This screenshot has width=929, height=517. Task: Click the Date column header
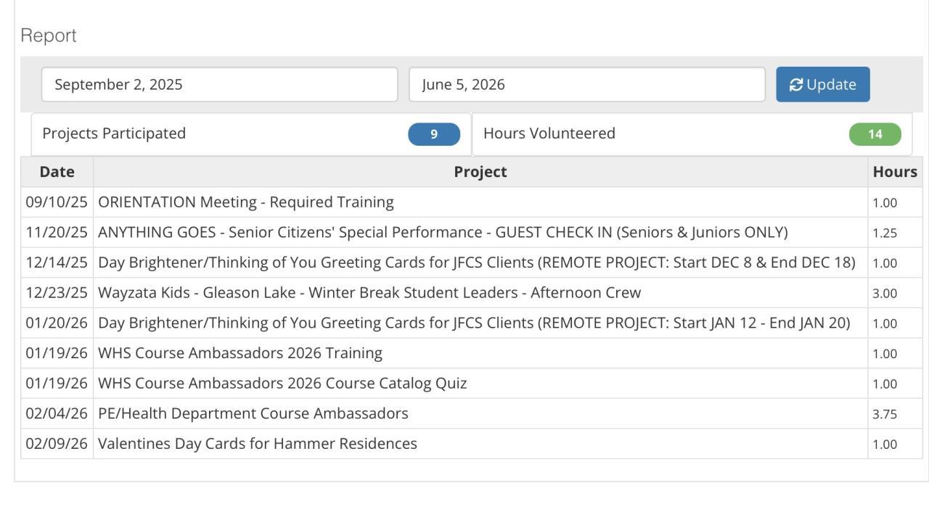click(57, 172)
